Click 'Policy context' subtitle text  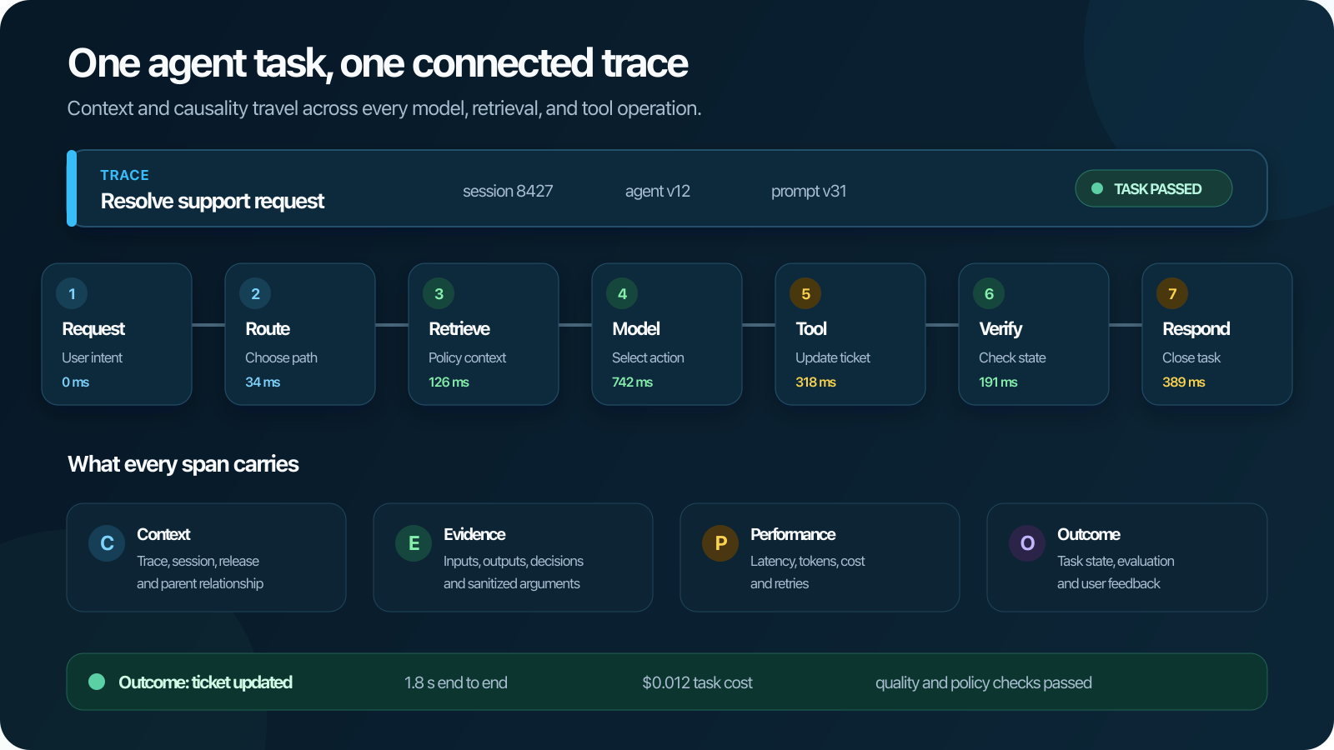[467, 357]
